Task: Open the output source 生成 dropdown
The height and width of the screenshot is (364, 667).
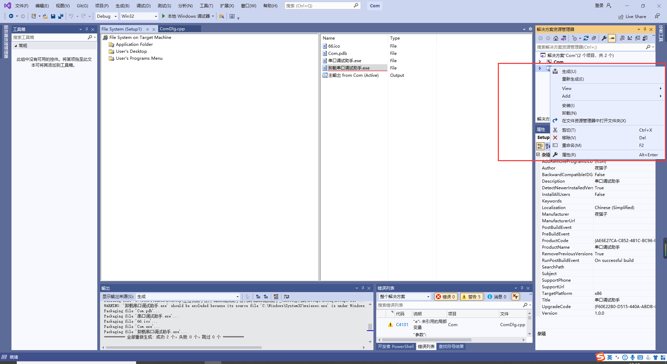Action: (188, 297)
